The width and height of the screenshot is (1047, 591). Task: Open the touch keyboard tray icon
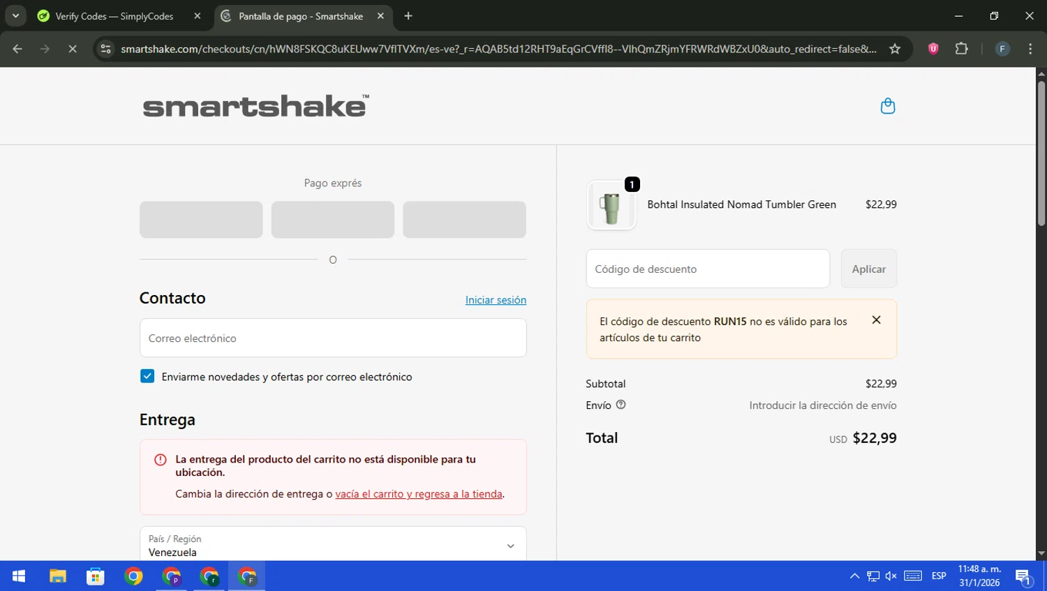click(913, 576)
